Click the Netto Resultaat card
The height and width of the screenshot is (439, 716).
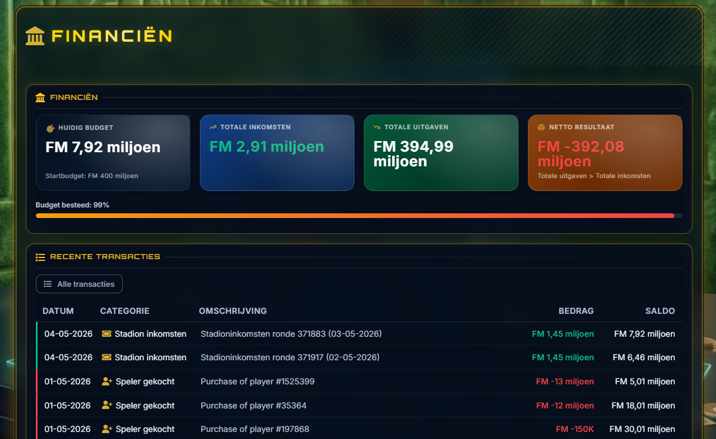pos(605,153)
